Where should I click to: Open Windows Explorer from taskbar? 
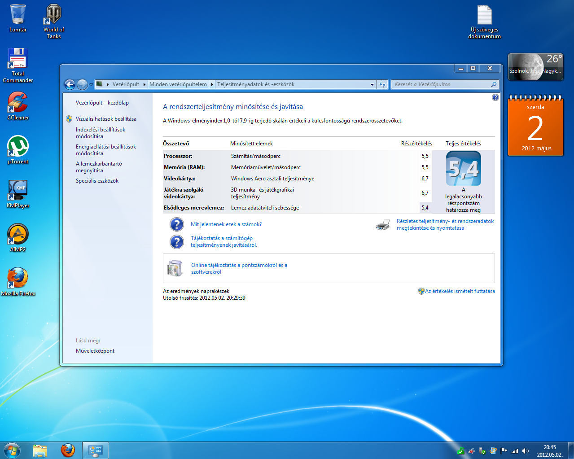coord(40,450)
